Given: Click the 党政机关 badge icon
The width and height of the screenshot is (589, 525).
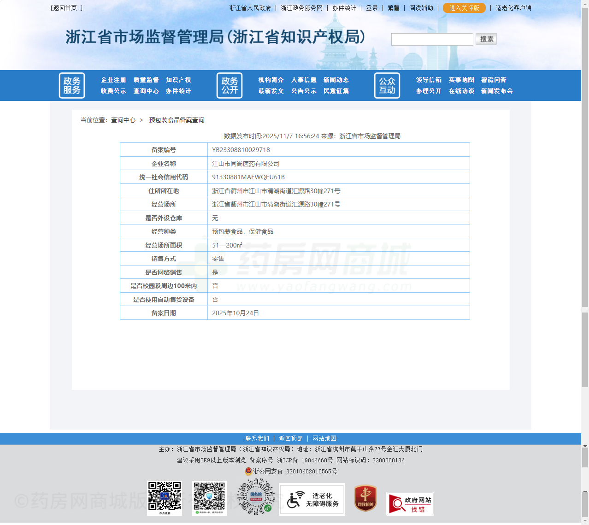Looking at the screenshot, I should [365, 498].
